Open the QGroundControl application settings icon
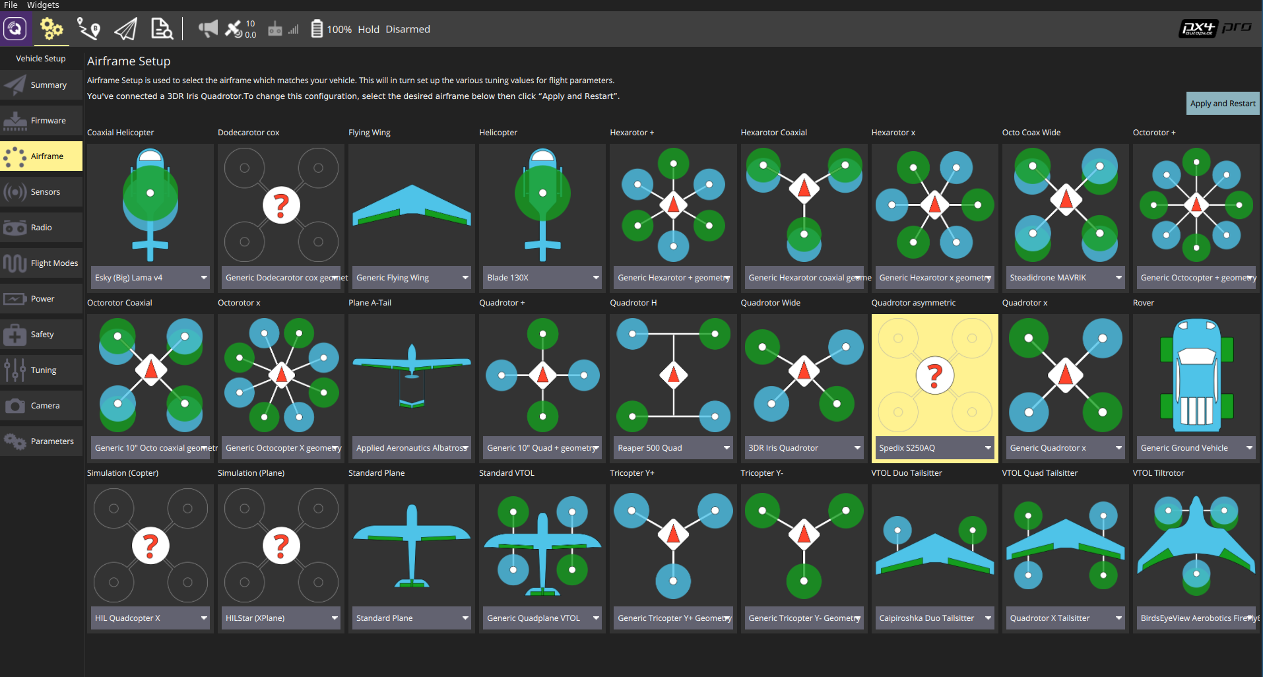The width and height of the screenshot is (1263, 677). click(15, 29)
